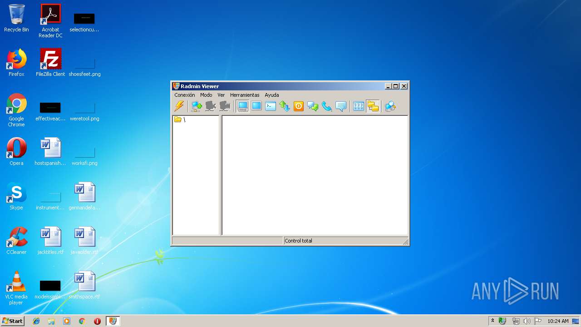Open the Ver menu
Image resolution: width=581 pixels, height=327 pixels.
(x=221, y=95)
